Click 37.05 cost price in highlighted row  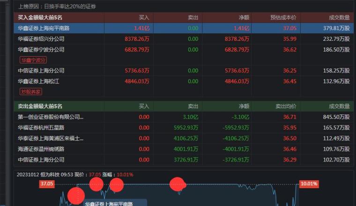coord(289,28)
